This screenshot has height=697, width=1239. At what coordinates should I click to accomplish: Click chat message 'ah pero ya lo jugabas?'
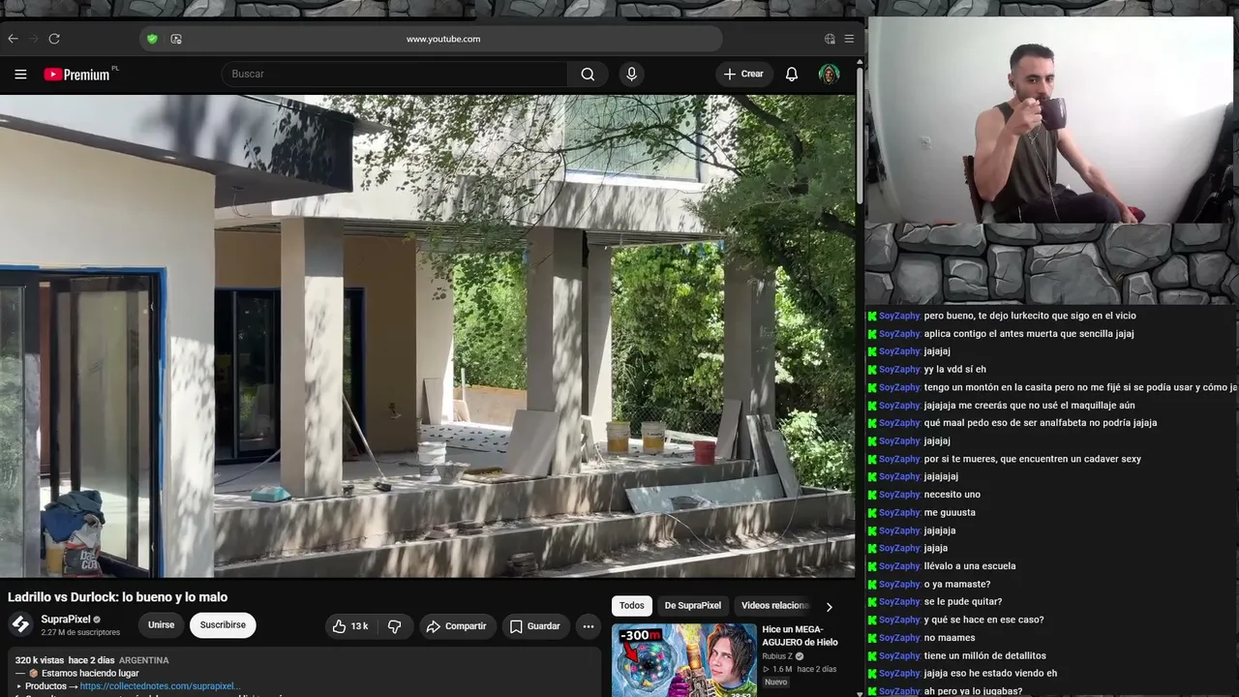[x=973, y=691]
